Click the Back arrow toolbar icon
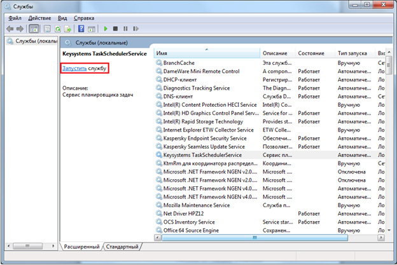The width and height of the screenshot is (397, 265). [10, 29]
